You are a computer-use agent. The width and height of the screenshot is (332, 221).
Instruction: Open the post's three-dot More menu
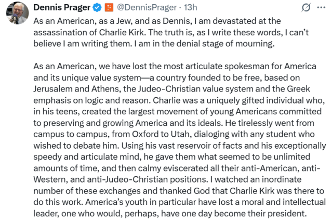[321, 8]
